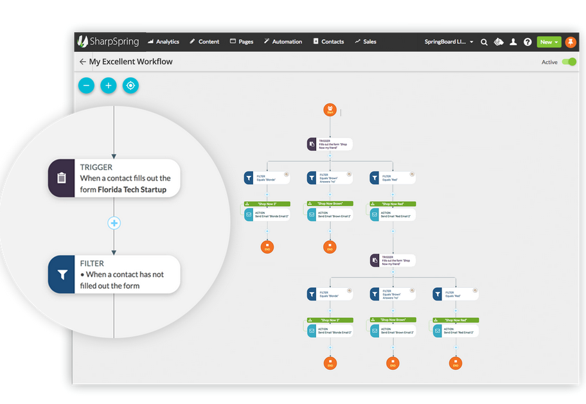Click the green "Shop Now Red" group header
The image size is (586, 404).
coord(393,204)
